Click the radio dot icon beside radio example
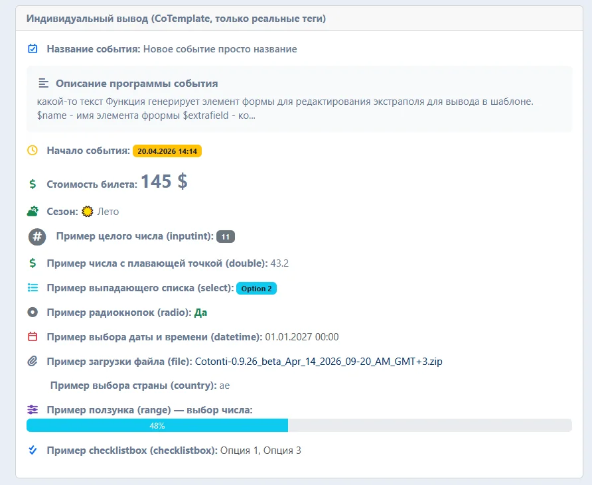Screen dimensions: 592x485 tap(33, 312)
